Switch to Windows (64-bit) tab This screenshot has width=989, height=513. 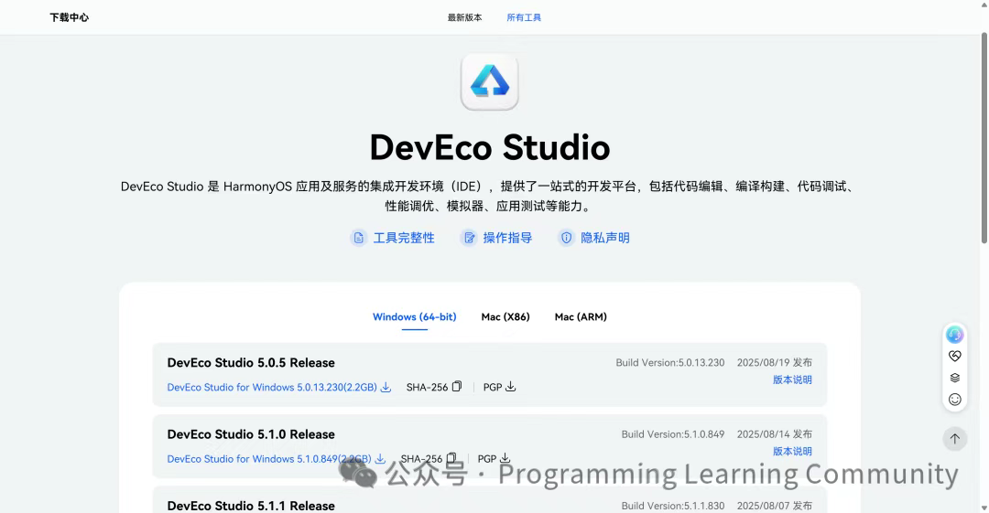click(x=415, y=317)
